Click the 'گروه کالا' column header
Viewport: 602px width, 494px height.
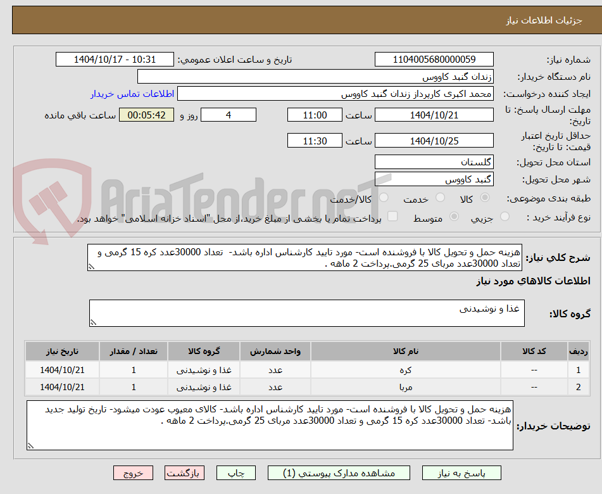point(204,351)
